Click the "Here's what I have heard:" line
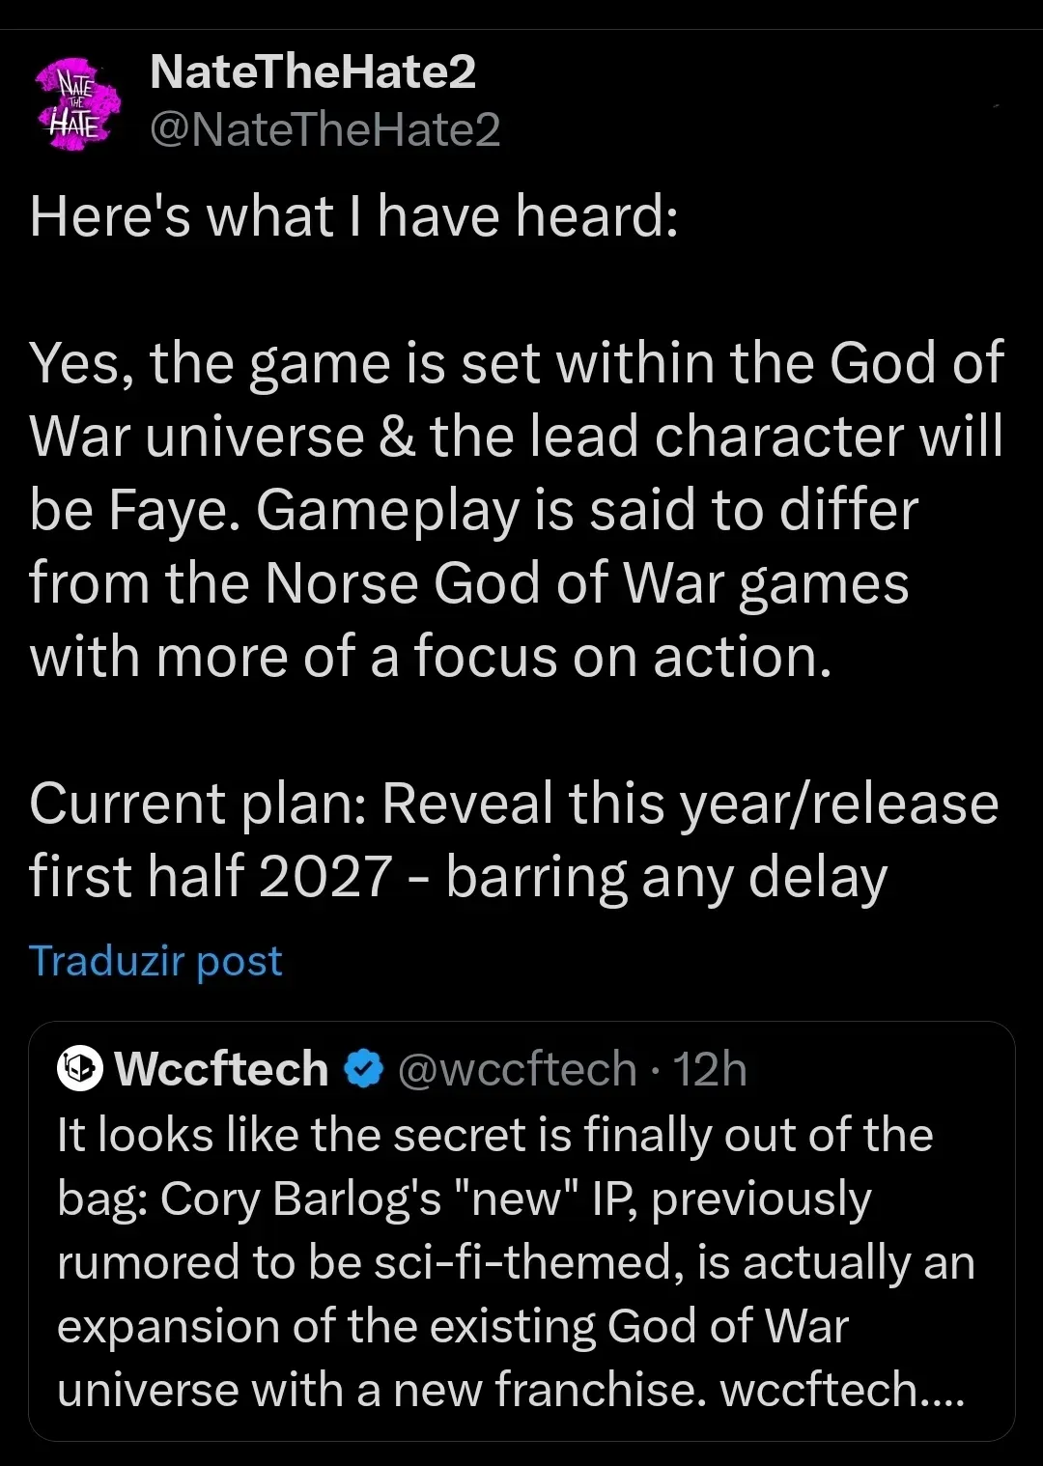1043x1466 pixels. pyautogui.click(x=353, y=215)
